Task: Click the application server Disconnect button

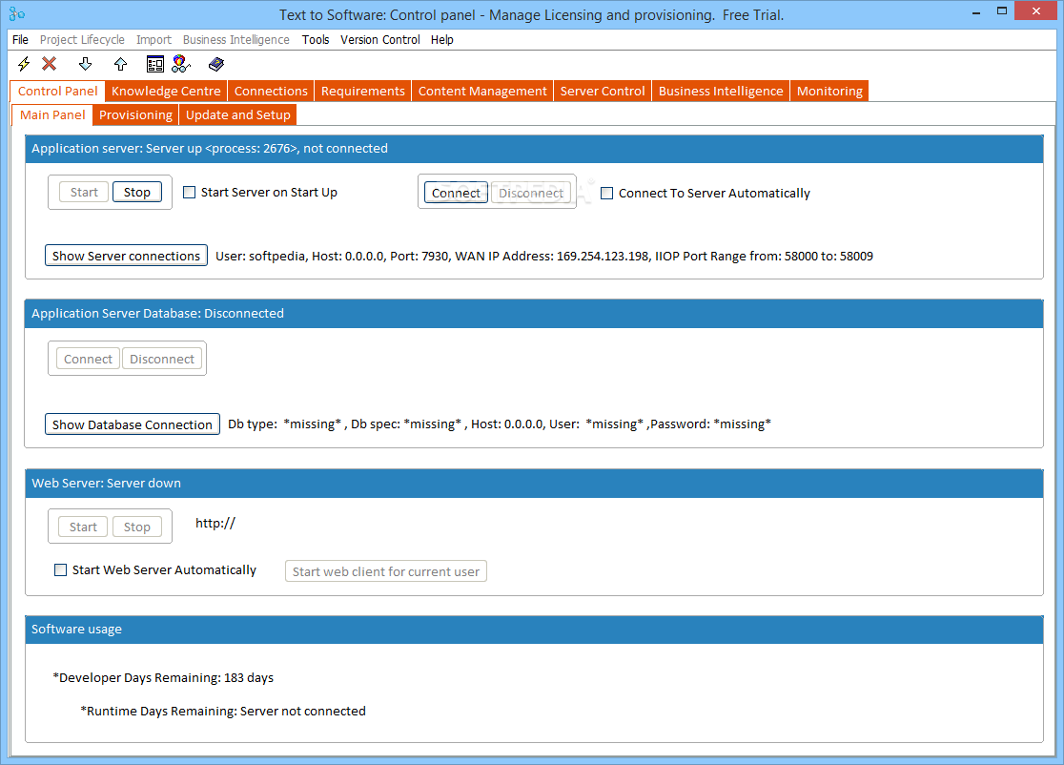Action: pos(531,193)
